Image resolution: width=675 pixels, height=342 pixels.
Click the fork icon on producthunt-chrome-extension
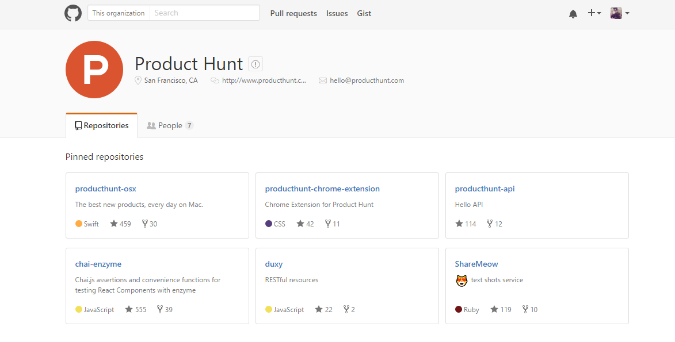click(328, 224)
